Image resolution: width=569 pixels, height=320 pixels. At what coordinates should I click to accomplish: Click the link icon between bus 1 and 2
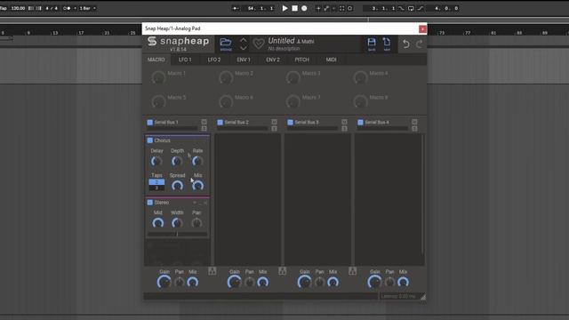(212, 270)
